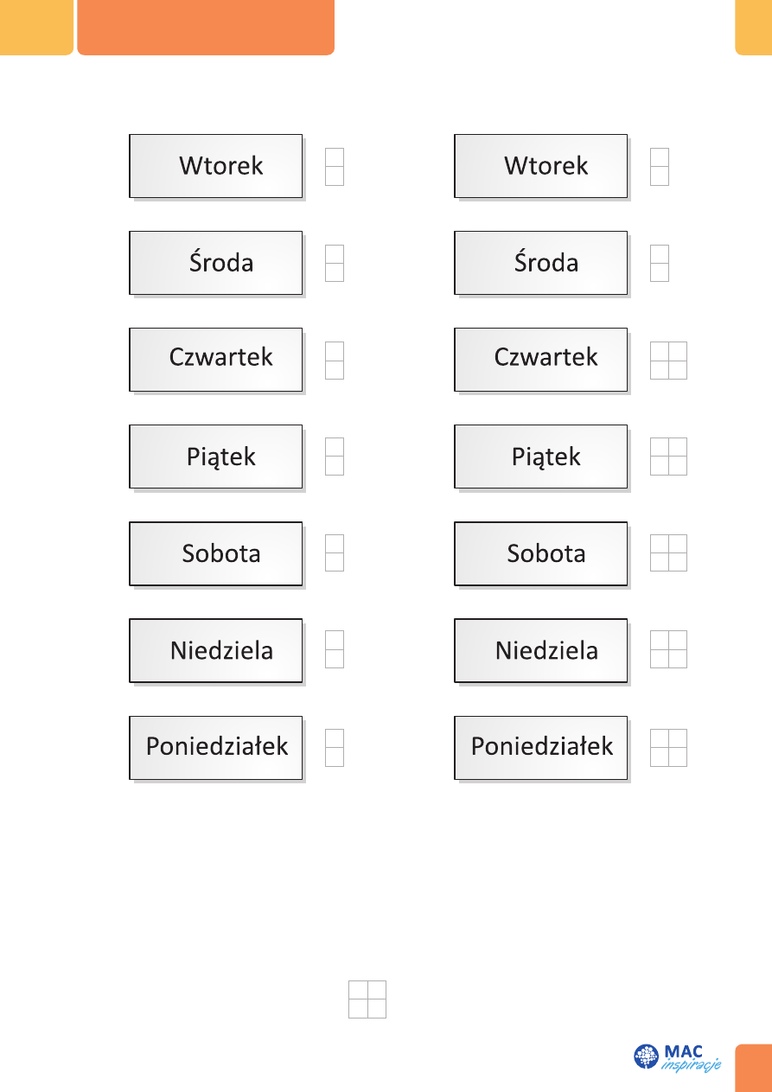Select the right-column Piątek box
This screenshot has width=772, height=1092.
(x=541, y=457)
